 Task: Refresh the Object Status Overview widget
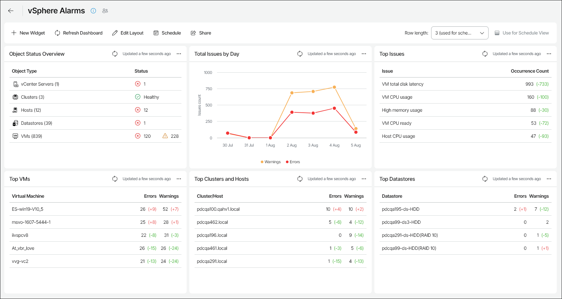coord(115,54)
